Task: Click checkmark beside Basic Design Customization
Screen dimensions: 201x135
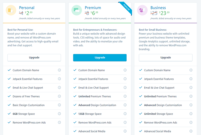Action: point(9,105)
